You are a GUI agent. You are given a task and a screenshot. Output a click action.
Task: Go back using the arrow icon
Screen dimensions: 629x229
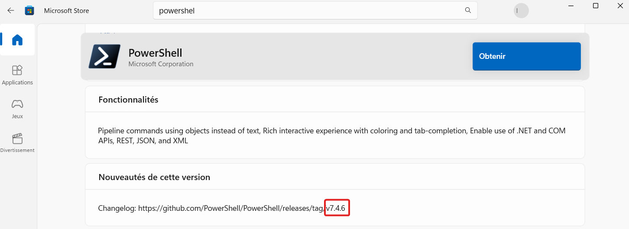[11, 10]
